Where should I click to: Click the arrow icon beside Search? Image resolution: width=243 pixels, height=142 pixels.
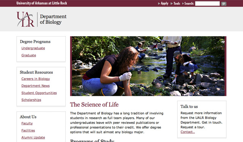[x=183, y=3]
